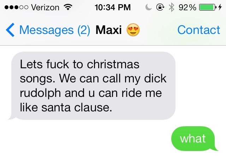Tap the charging lightning bolt icon
The width and height of the screenshot is (226, 157).
220,7
